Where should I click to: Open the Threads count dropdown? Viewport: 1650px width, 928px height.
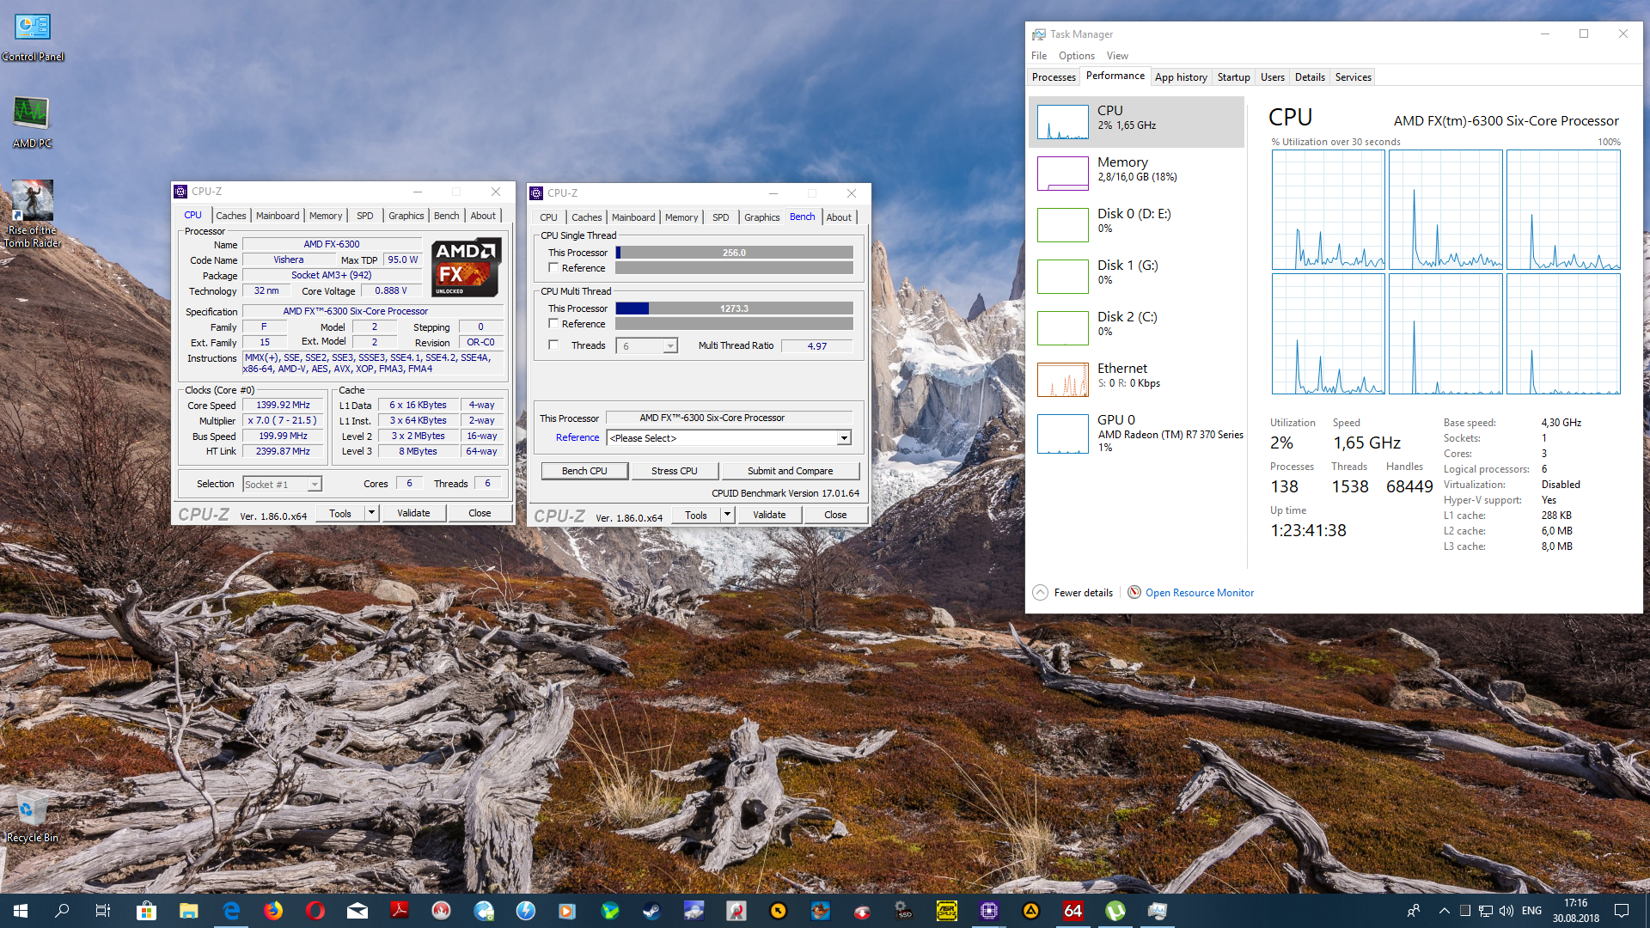coord(670,345)
